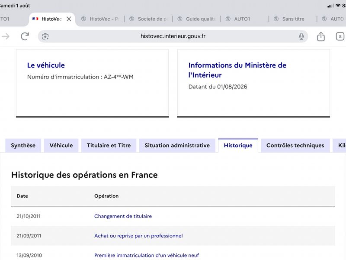The image size is (346, 260).
Task: Select the Historique tab
Action: 238,146
